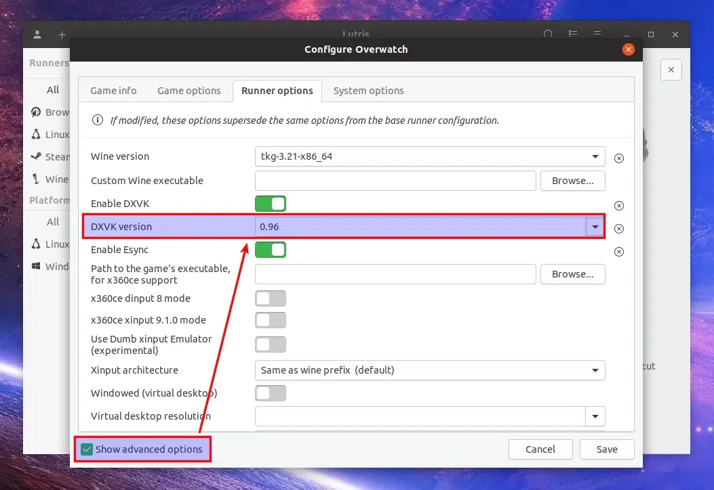Click the user account icon in Lutris header
The width and height of the screenshot is (714, 490).
tap(37, 35)
